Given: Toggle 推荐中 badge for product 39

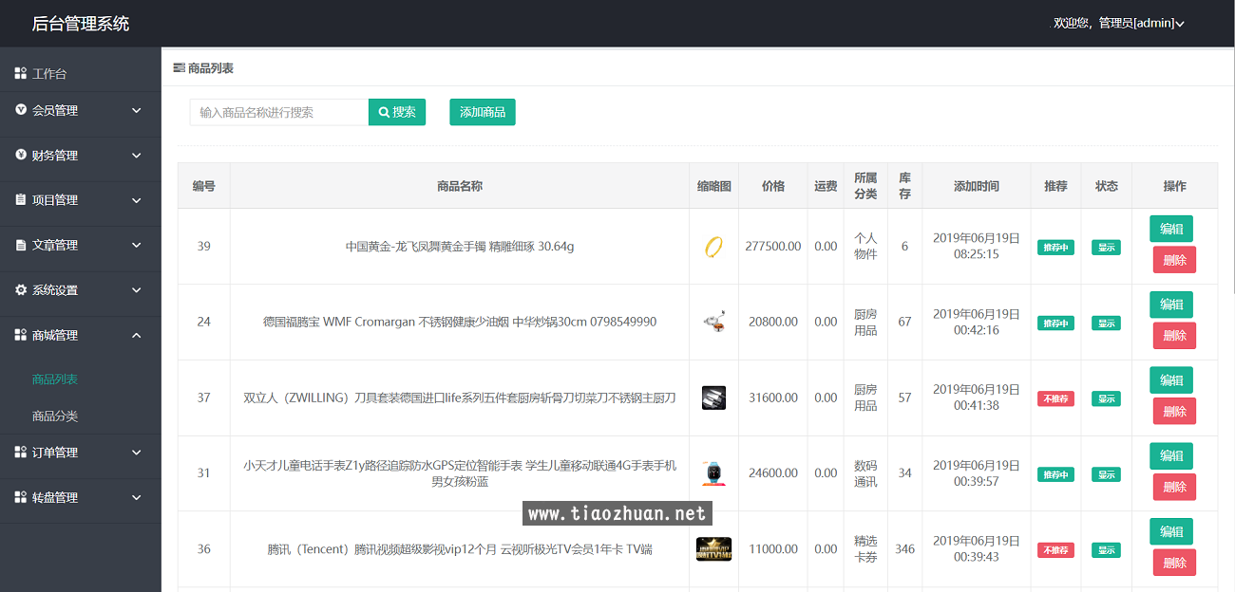Looking at the screenshot, I should click(x=1055, y=248).
